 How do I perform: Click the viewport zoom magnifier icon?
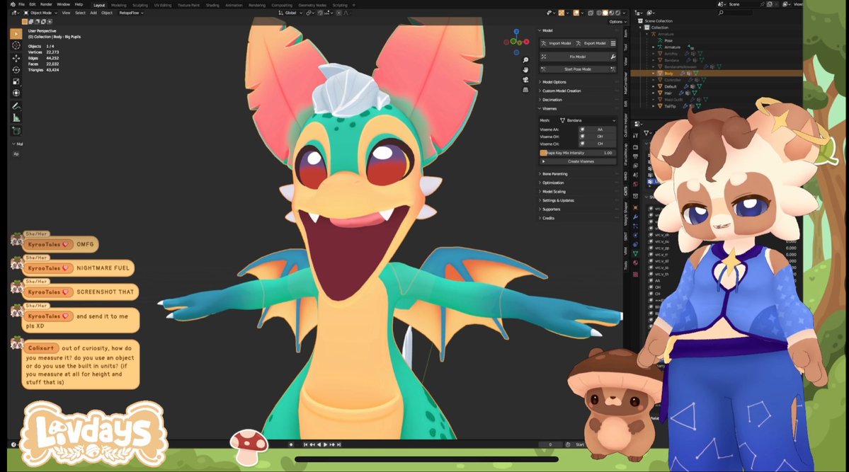(525, 60)
